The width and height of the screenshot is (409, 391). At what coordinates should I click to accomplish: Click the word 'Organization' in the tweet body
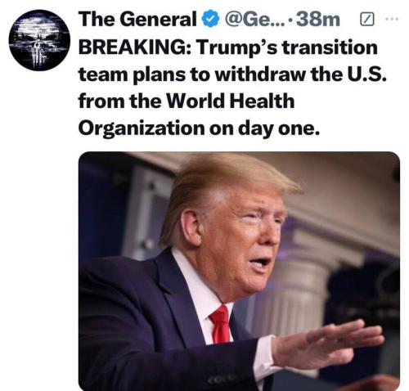[x=142, y=128]
